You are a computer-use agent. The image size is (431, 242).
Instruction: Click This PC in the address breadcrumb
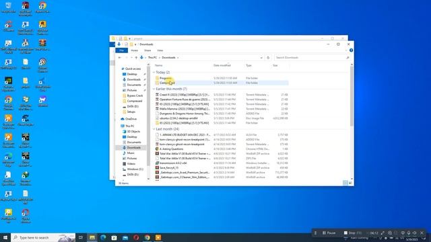[152, 58]
